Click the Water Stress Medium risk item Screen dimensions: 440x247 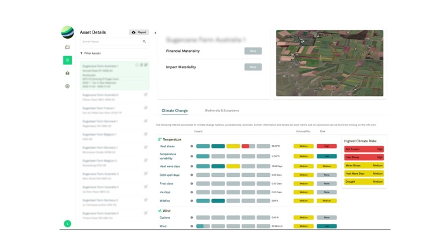[364, 165]
